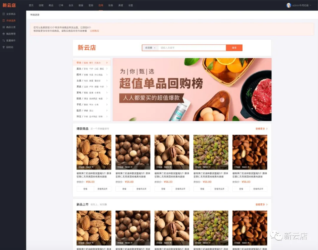Open the macadamia product image in 新品上市
The width and height of the screenshot is (318, 250).
click(x=133, y=228)
